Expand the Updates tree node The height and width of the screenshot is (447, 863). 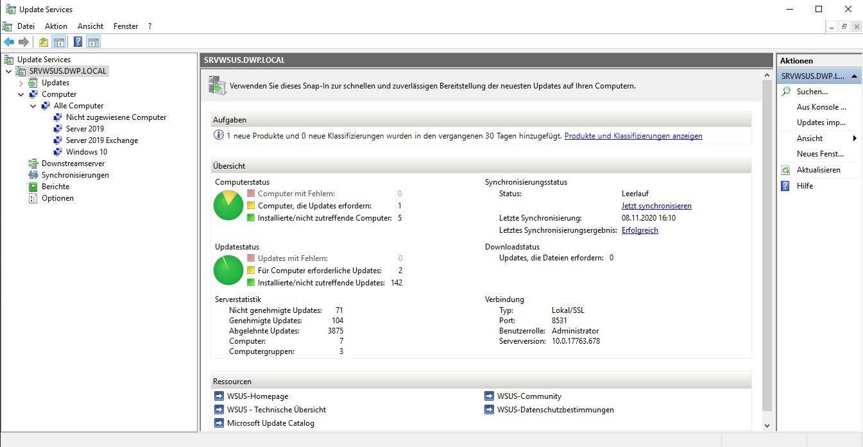[x=21, y=83]
